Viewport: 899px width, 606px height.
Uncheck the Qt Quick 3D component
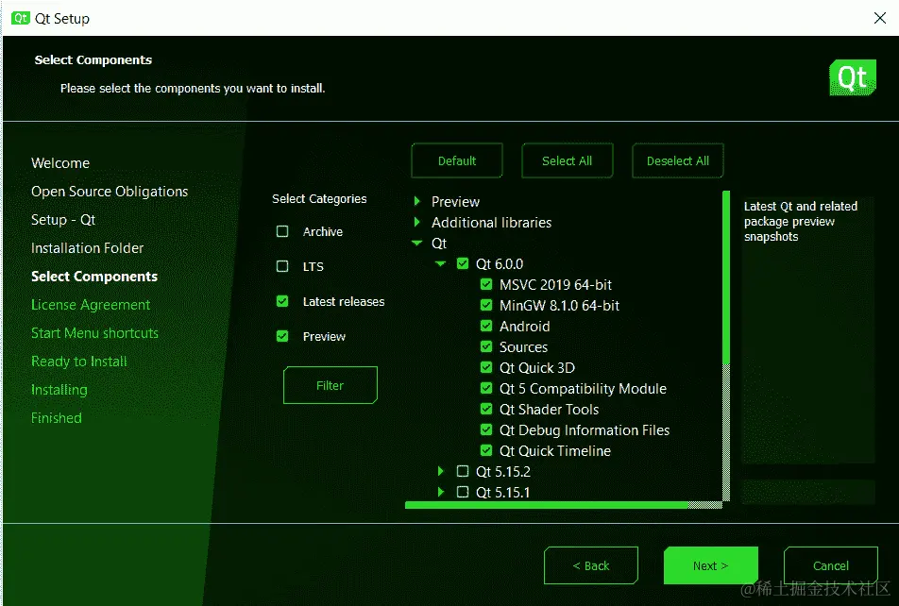[486, 367]
